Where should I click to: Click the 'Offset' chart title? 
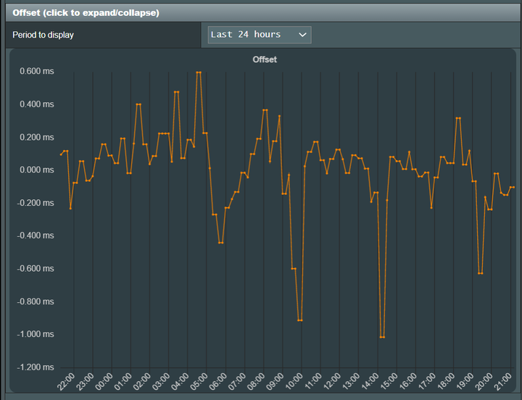pyautogui.click(x=265, y=59)
